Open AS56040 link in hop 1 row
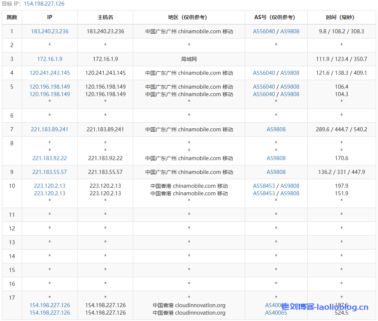Screen dimensions: 378x321 264,31
